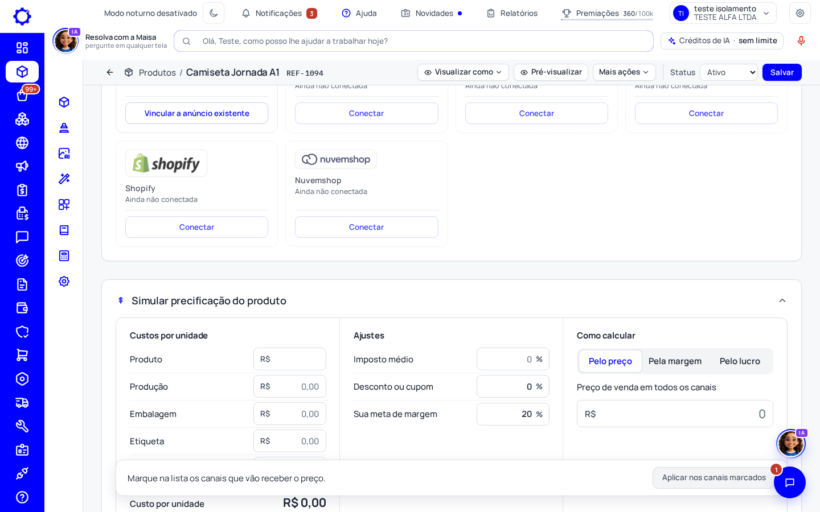Click Conectar under Shopify
This screenshot has width=820, height=512.
click(x=196, y=227)
